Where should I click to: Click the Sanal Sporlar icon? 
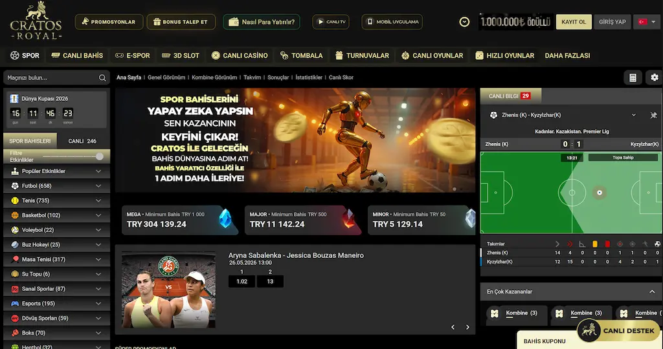[x=15, y=289]
